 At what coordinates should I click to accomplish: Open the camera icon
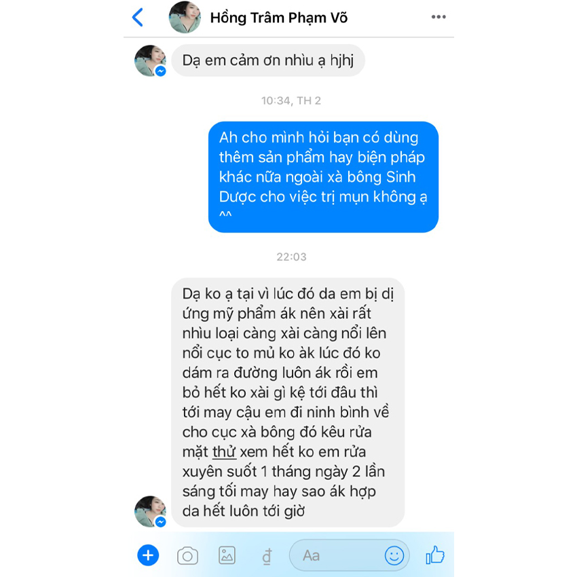pos(187,556)
